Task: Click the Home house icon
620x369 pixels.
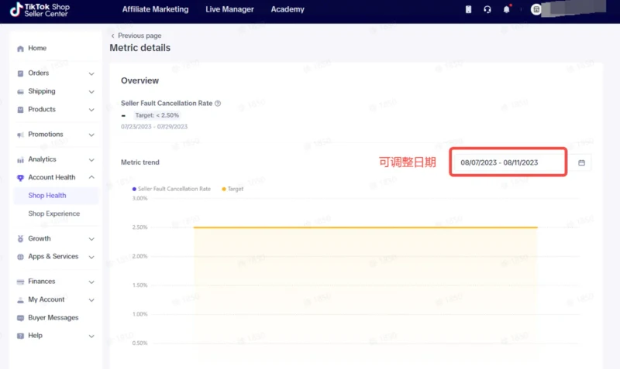Action: [21, 49]
